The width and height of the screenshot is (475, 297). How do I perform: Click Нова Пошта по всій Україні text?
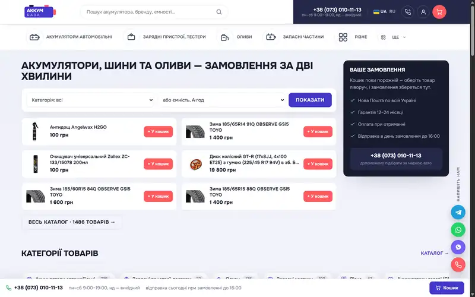pos(387,100)
